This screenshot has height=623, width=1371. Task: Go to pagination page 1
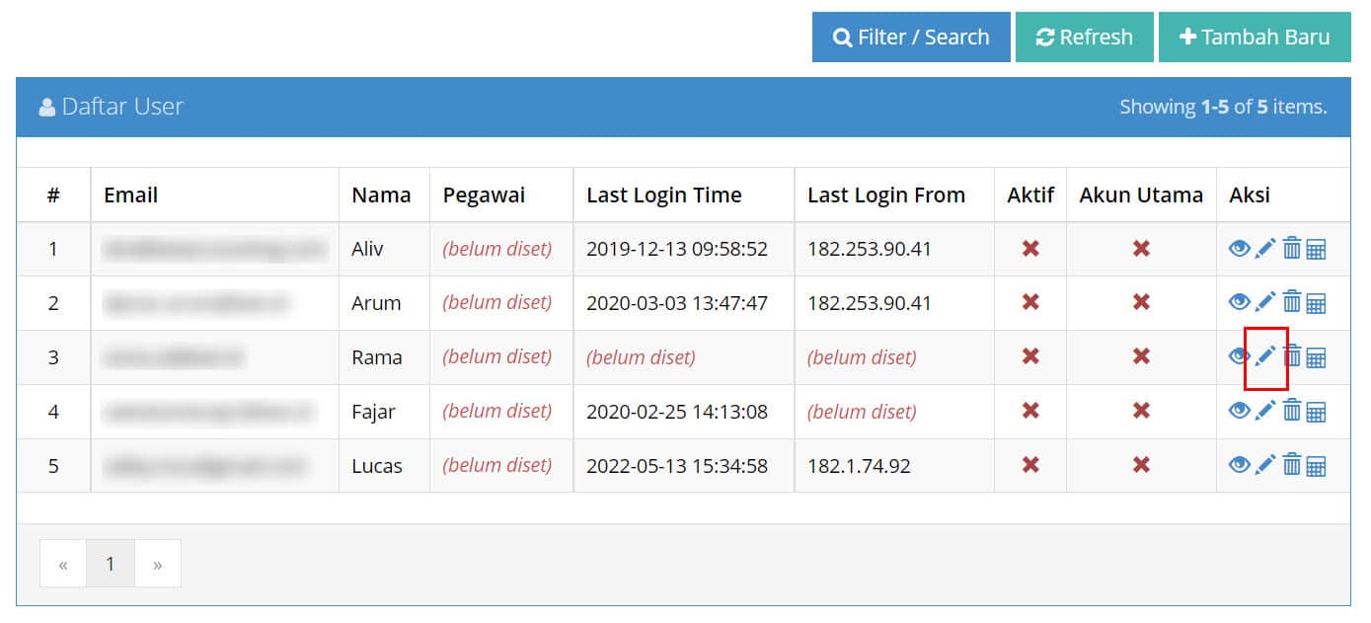[111, 564]
